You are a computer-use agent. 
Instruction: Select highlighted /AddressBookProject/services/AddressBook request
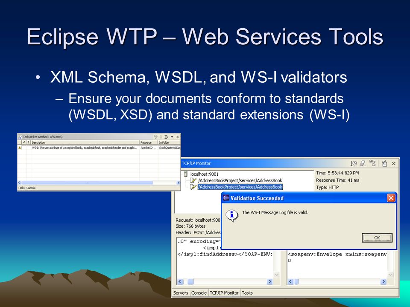(x=240, y=187)
